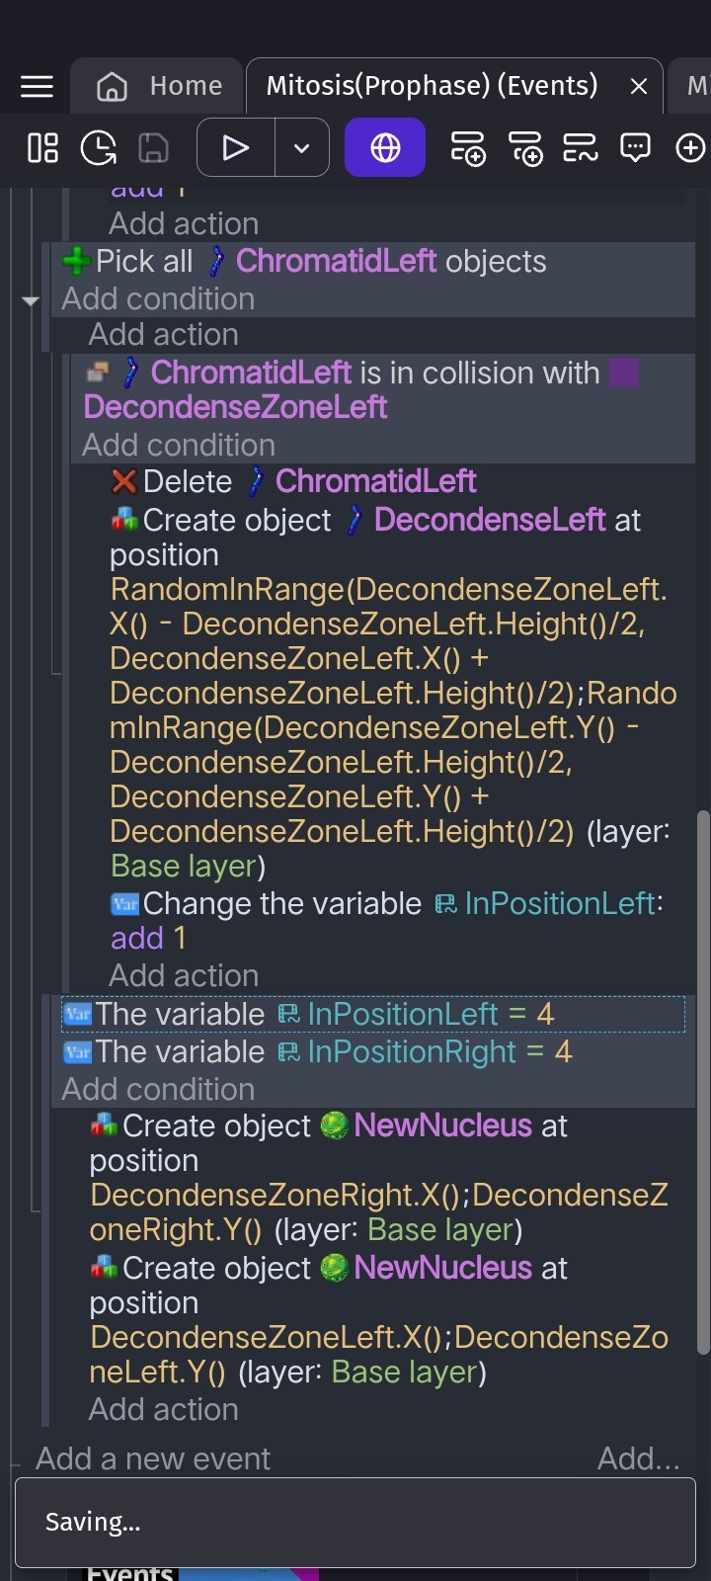Add a new event block via toolbar icon

coord(468,149)
